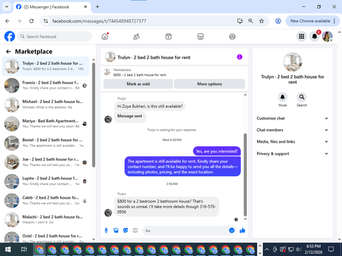Viewport: 342px width, 256px height.
Task: Click the purple message 'Yes, are you interested?'
Action: pyautogui.click(x=217, y=152)
